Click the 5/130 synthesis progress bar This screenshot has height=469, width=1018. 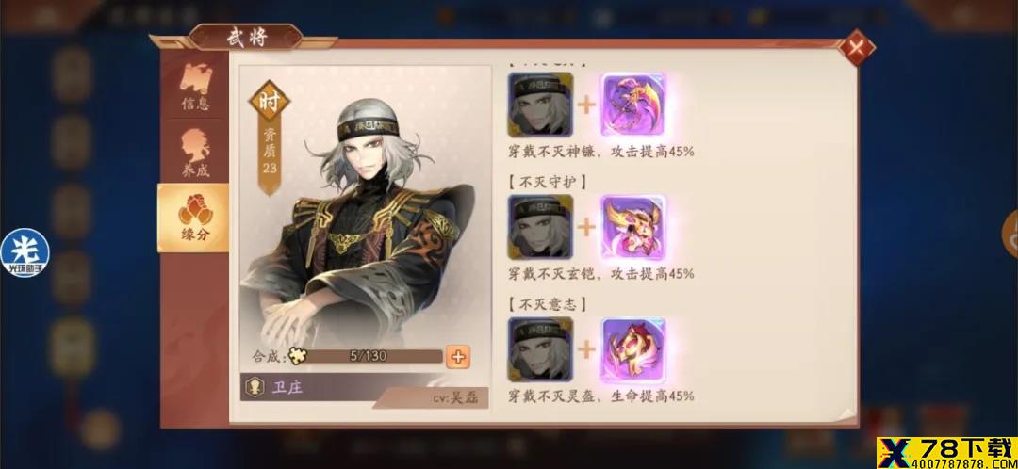(367, 356)
